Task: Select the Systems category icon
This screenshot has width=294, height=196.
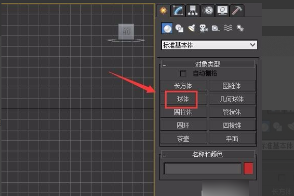Action: (240, 28)
